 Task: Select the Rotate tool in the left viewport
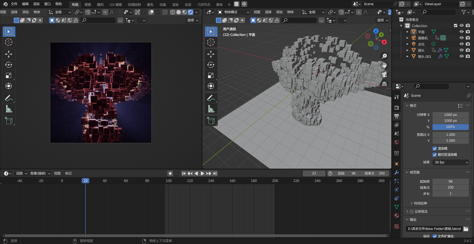(x=9, y=65)
